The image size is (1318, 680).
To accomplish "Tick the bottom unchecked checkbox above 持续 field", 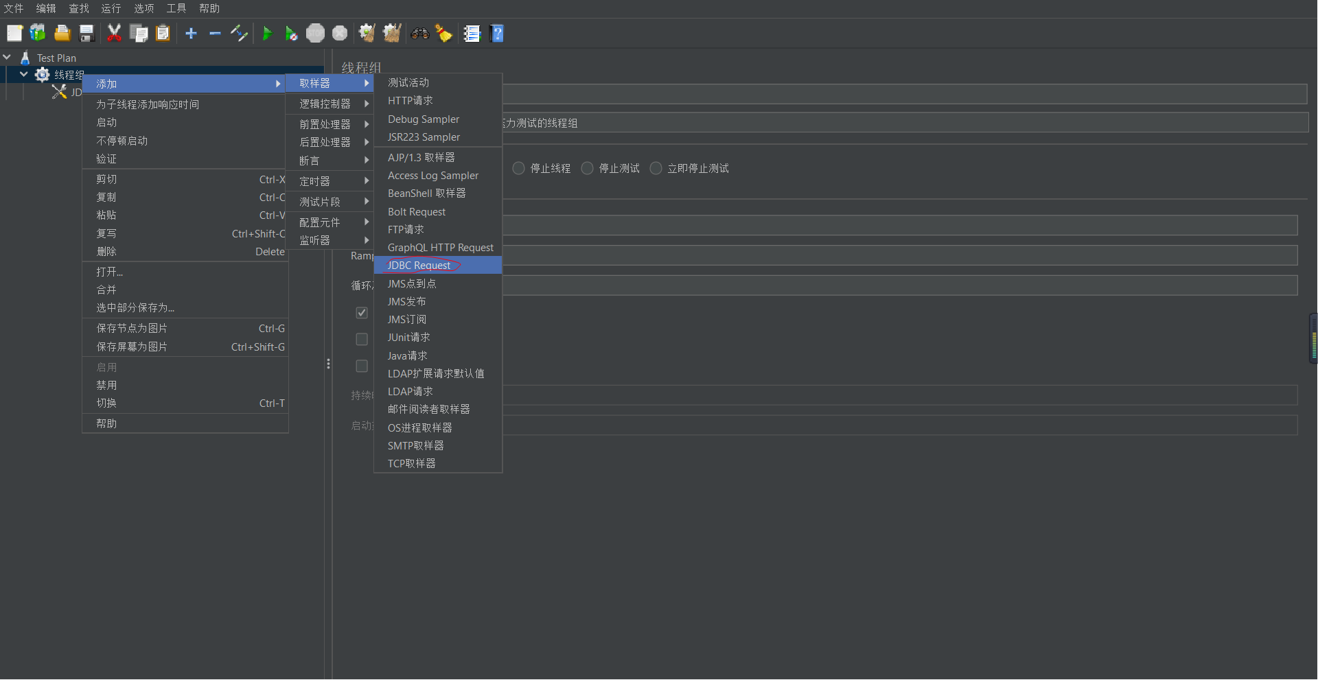I will click(x=362, y=366).
